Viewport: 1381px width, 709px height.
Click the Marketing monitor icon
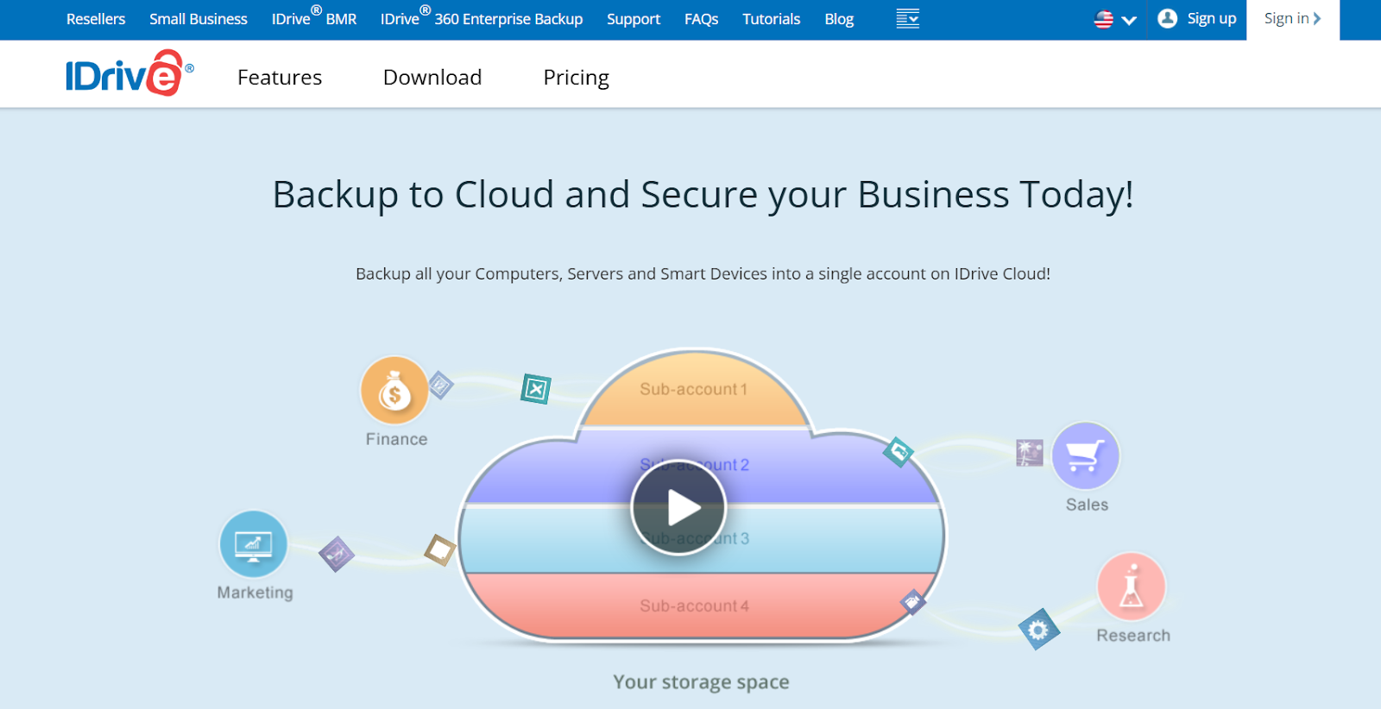point(253,544)
